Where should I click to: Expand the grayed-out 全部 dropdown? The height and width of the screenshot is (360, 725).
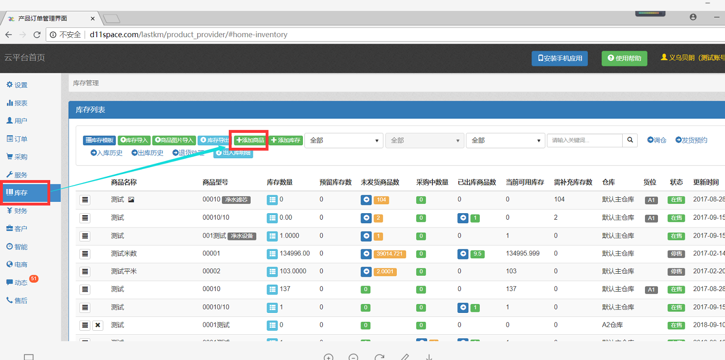425,140
